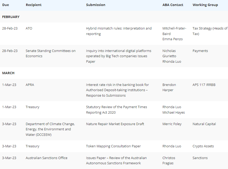This screenshot has height=169, width=228.
Task: Open Statutory Review of Payment Times link
Action: (116, 110)
